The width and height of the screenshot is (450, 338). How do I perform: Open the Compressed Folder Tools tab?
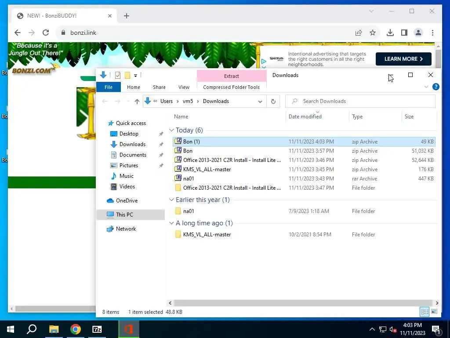231,87
